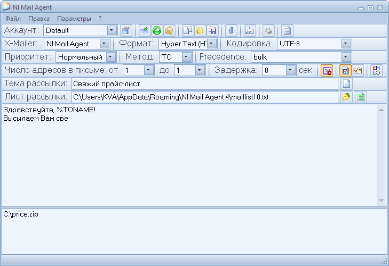This screenshot has width=389, height=266.
Task: Click the message body scrollbar up arrow
Action: pos(382,110)
